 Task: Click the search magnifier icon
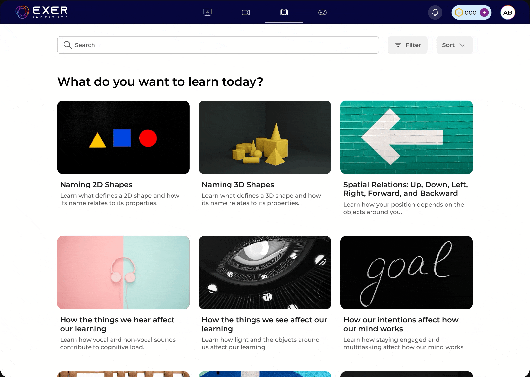tap(67, 45)
